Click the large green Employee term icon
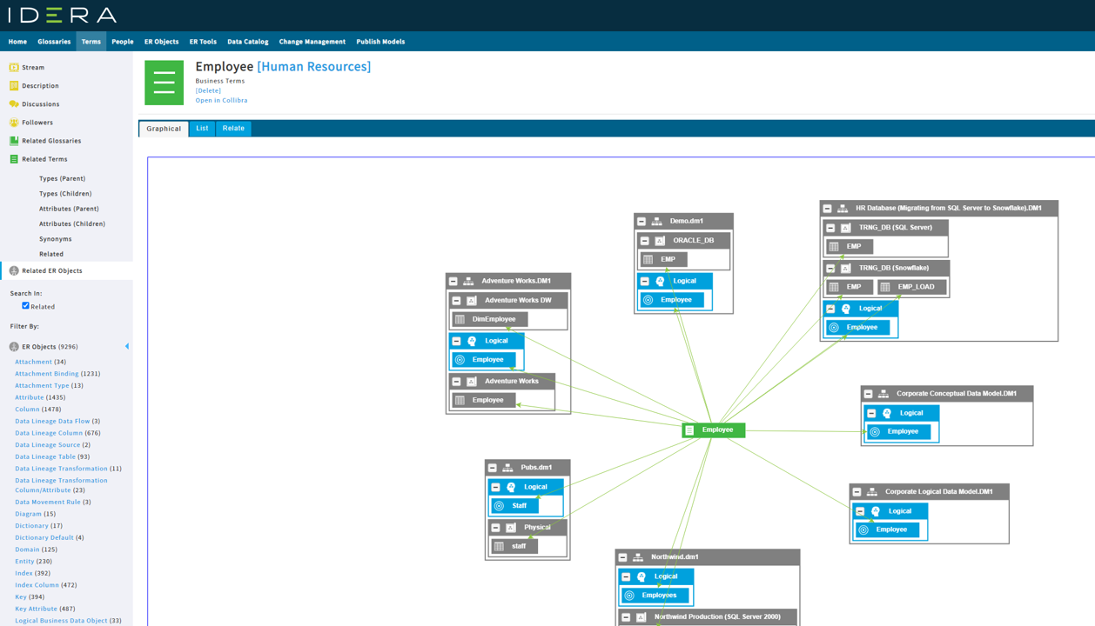1095x626 pixels. point(164,83)
